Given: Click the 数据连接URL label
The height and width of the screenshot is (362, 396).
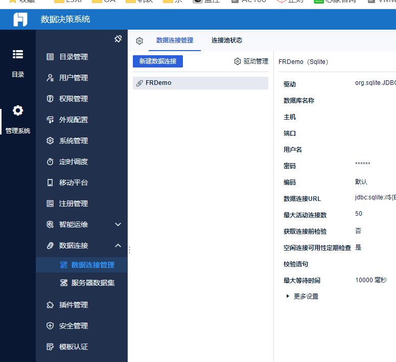Looking at the screenshot, I should tap(302, 199).
